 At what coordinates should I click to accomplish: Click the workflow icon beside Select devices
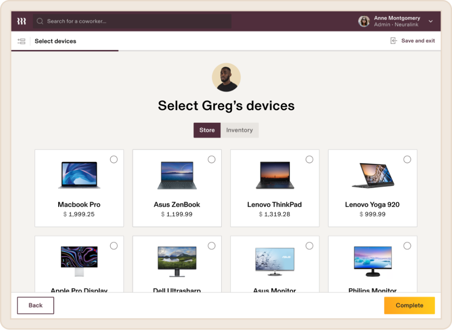click(21, 41)
